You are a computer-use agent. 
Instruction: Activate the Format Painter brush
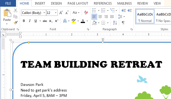coord(15,22)
